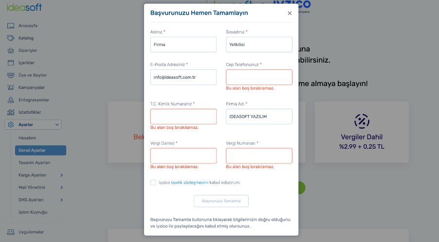Click the İstatistikler chart icon
Viewport: 439px width, 242px height.
(11, 112)
